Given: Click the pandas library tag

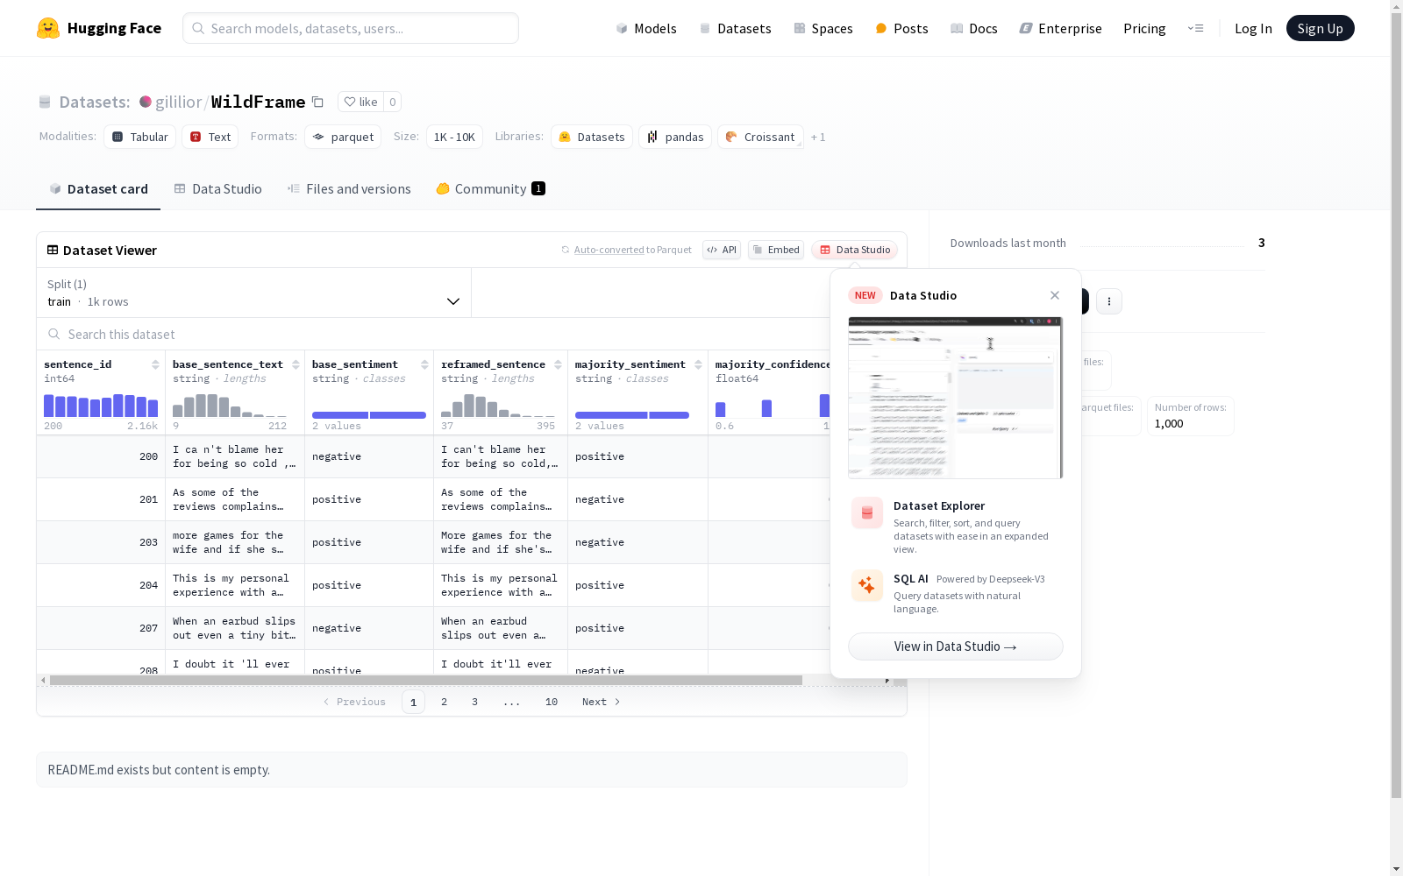Looking at the screenshot, I should pos(675,137).
